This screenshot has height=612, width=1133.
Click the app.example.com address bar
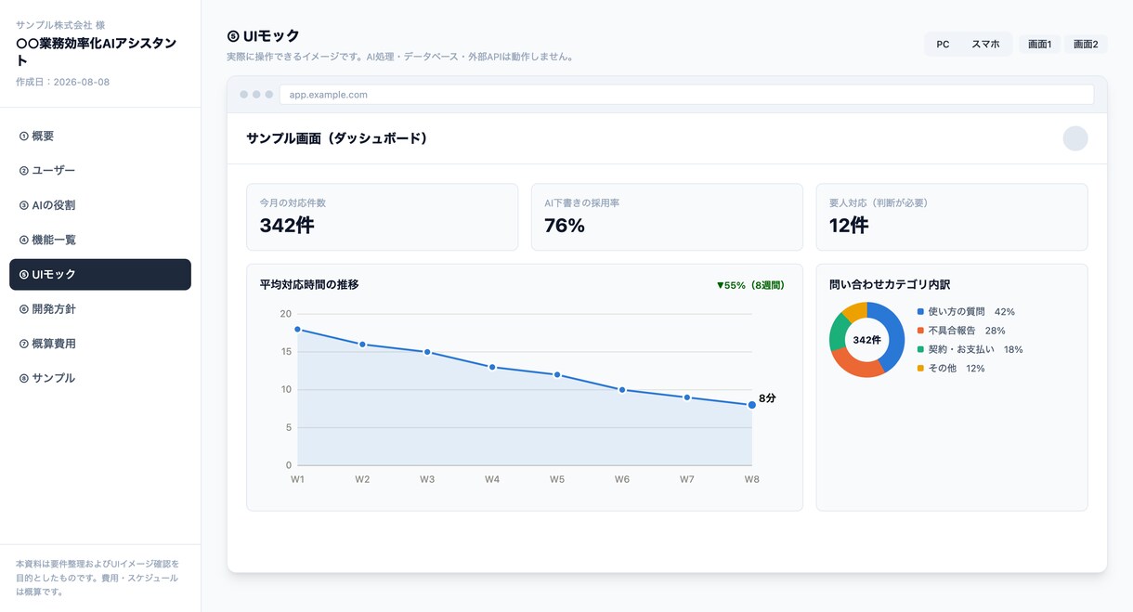[686, 95]
